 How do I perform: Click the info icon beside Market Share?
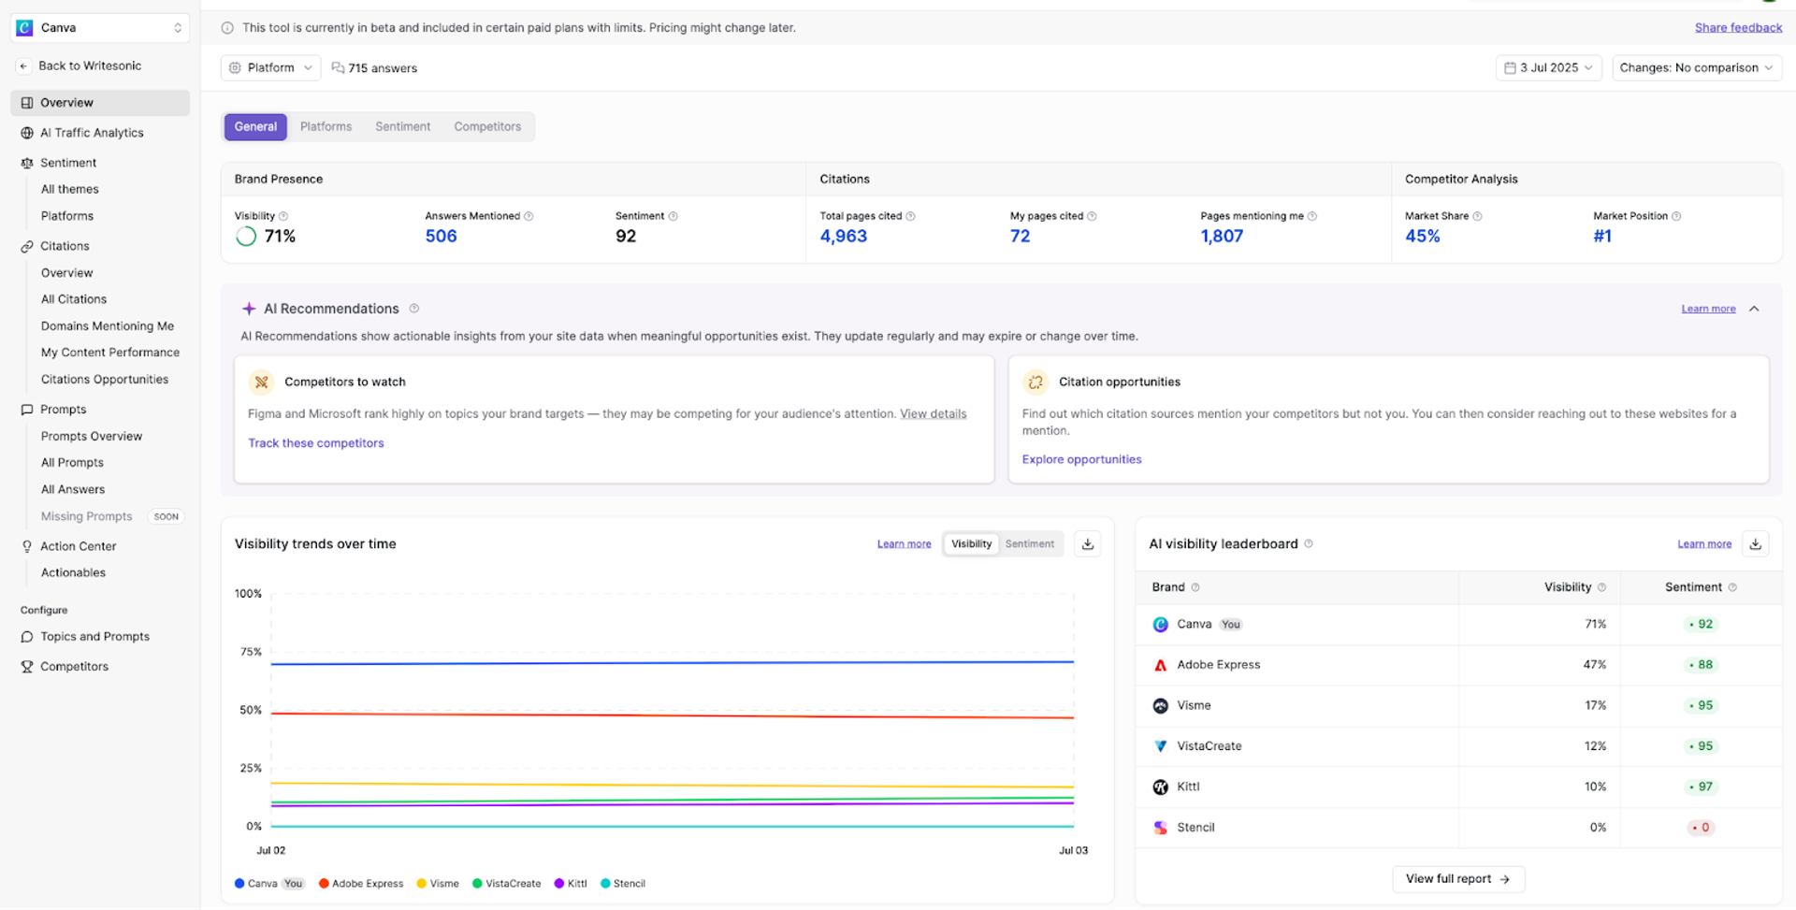coord(1477,216)
